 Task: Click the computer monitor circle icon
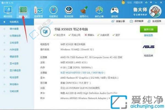[x=45, y=32]
